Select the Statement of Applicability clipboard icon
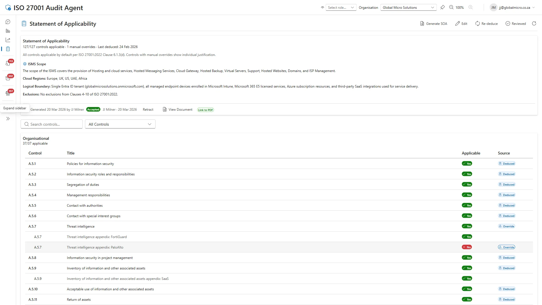 tap(8, 49)
